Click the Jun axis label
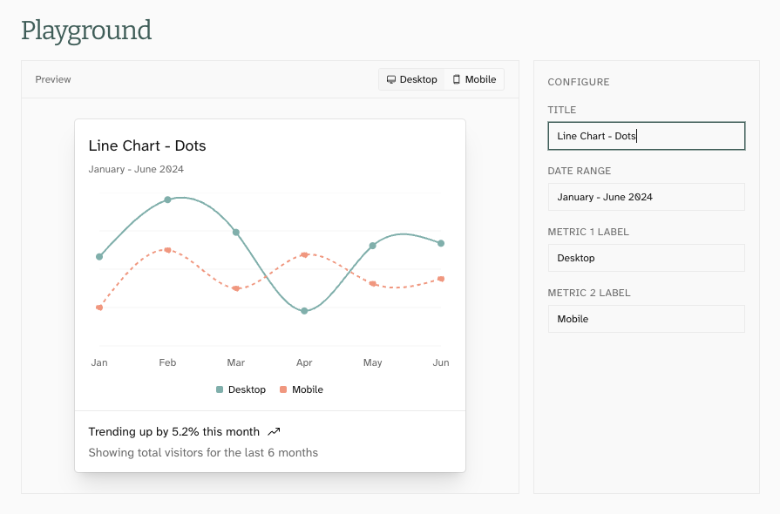 point(441,362)
